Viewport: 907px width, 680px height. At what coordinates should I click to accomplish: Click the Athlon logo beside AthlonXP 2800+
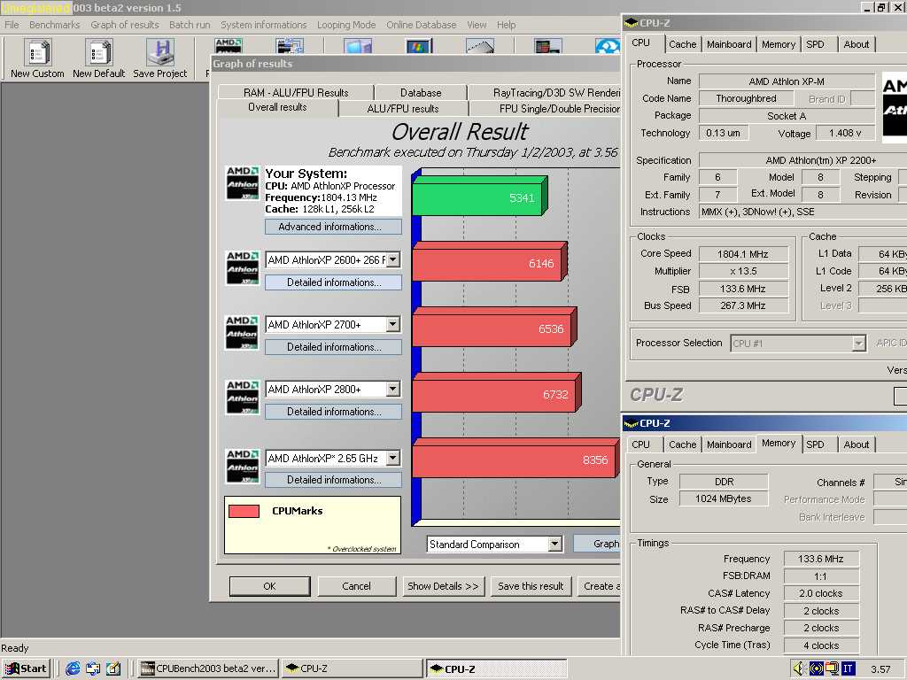coord(243,398)
